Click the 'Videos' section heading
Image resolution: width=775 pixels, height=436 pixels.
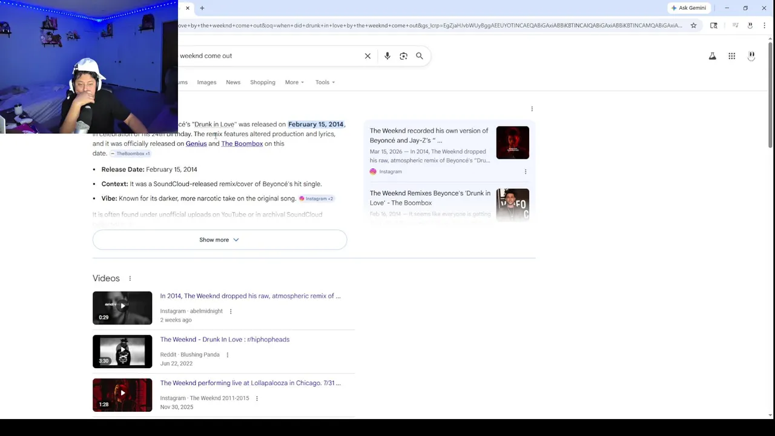pos(106,279)
